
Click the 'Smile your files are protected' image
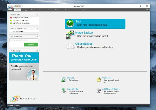[x=24, y=72]
